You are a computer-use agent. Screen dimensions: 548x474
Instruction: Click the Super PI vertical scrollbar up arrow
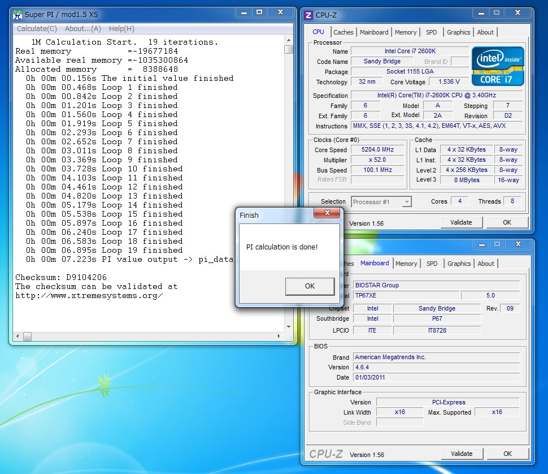click(289, 41)
